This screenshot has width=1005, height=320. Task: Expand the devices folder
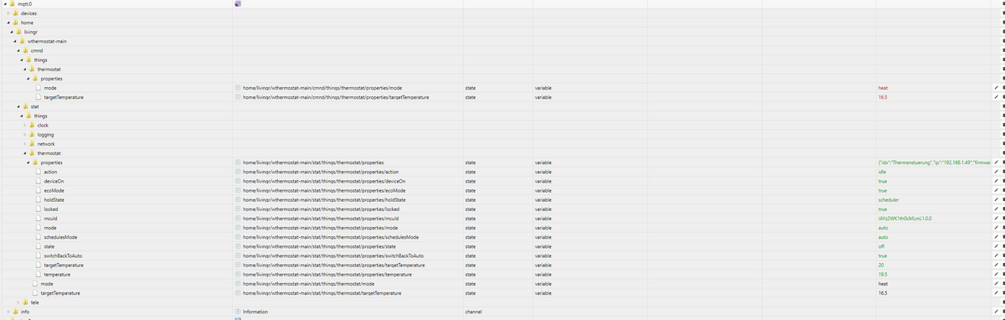[8, 13]
